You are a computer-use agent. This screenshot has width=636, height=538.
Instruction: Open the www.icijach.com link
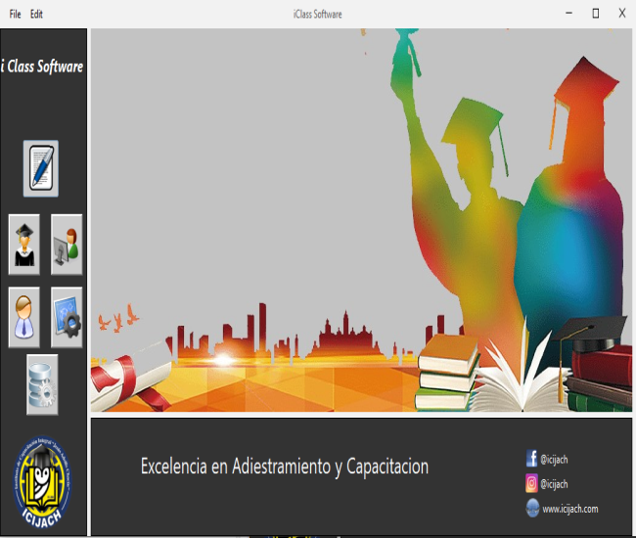point(569,509)
